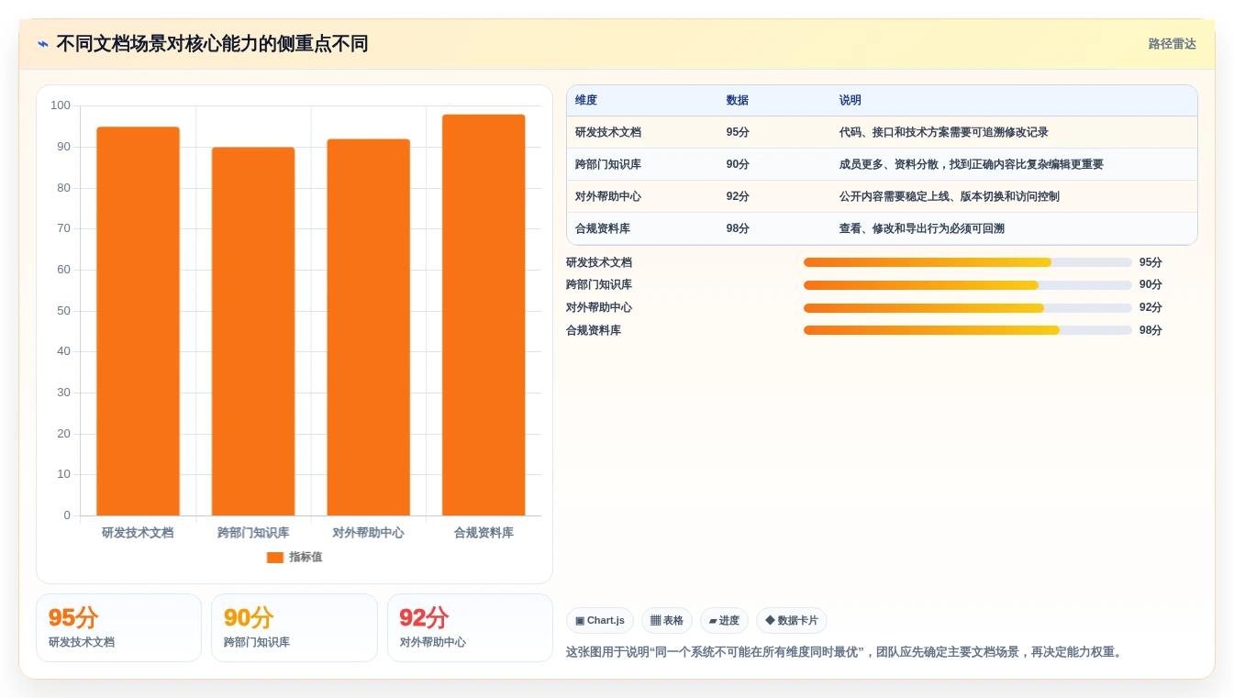1234x698 pixels.
Task: Click the 合规资料库 progress bar
Action: pos(968,330)
